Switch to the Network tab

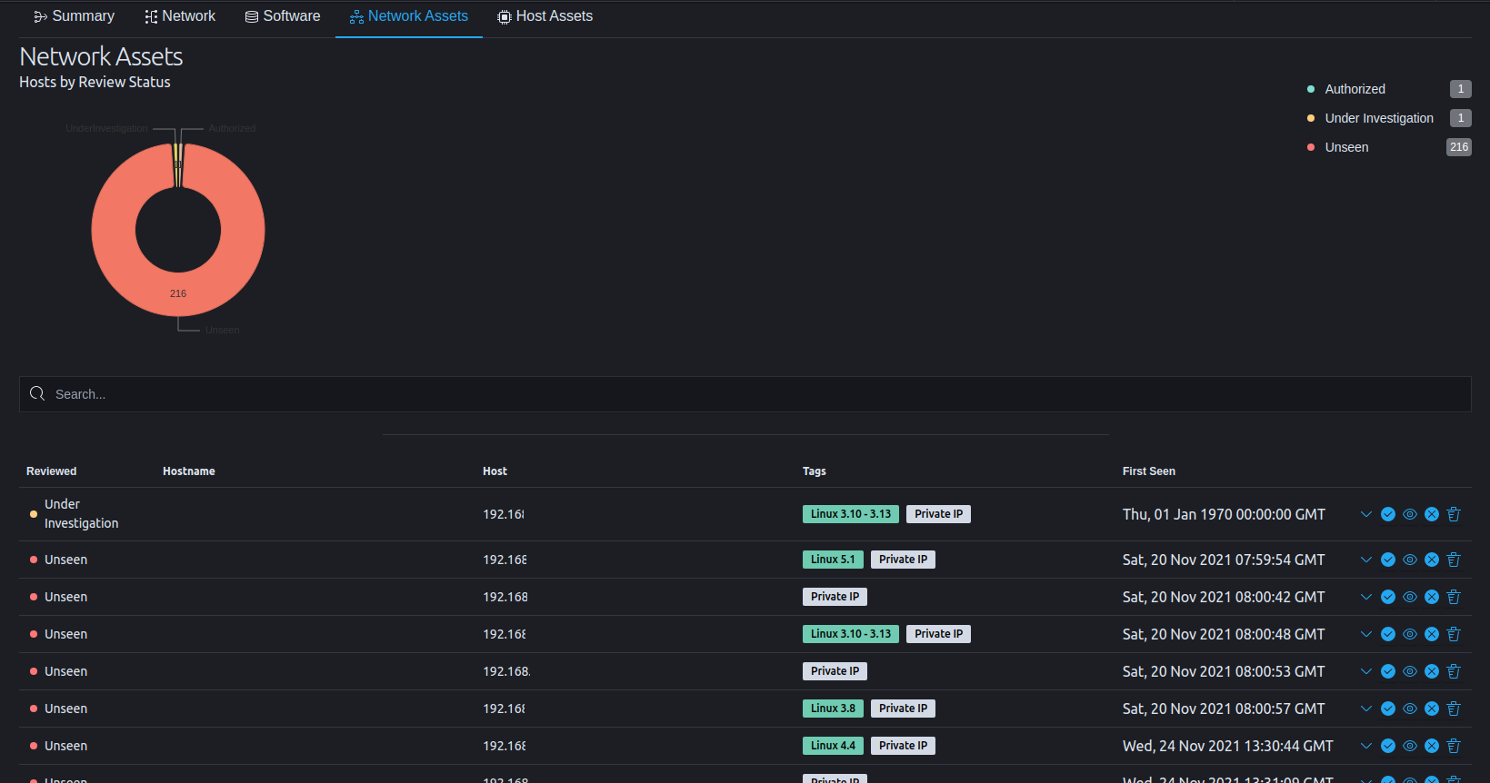(180, 16)
